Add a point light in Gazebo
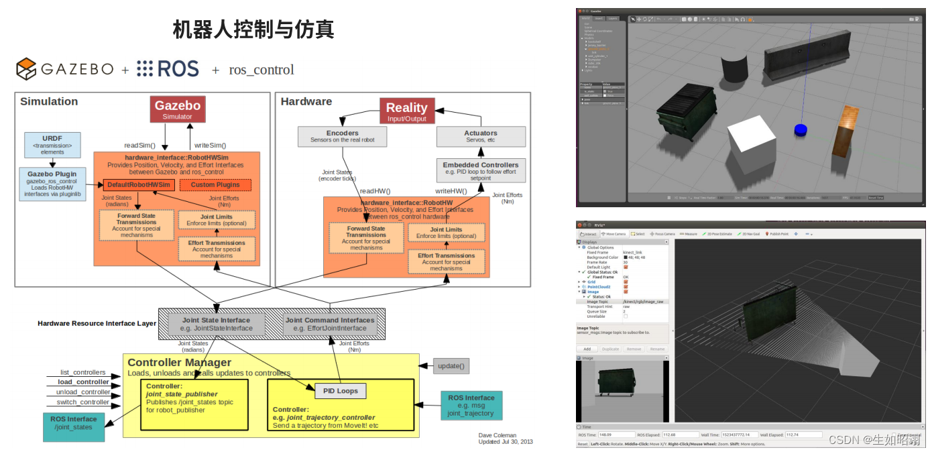The width and height of the screenshot is (930, 452). 703,19
